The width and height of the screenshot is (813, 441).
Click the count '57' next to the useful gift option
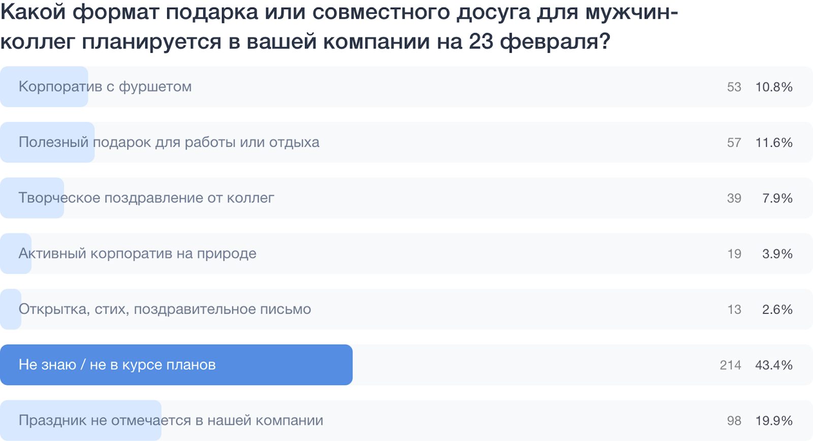point(733,143)
